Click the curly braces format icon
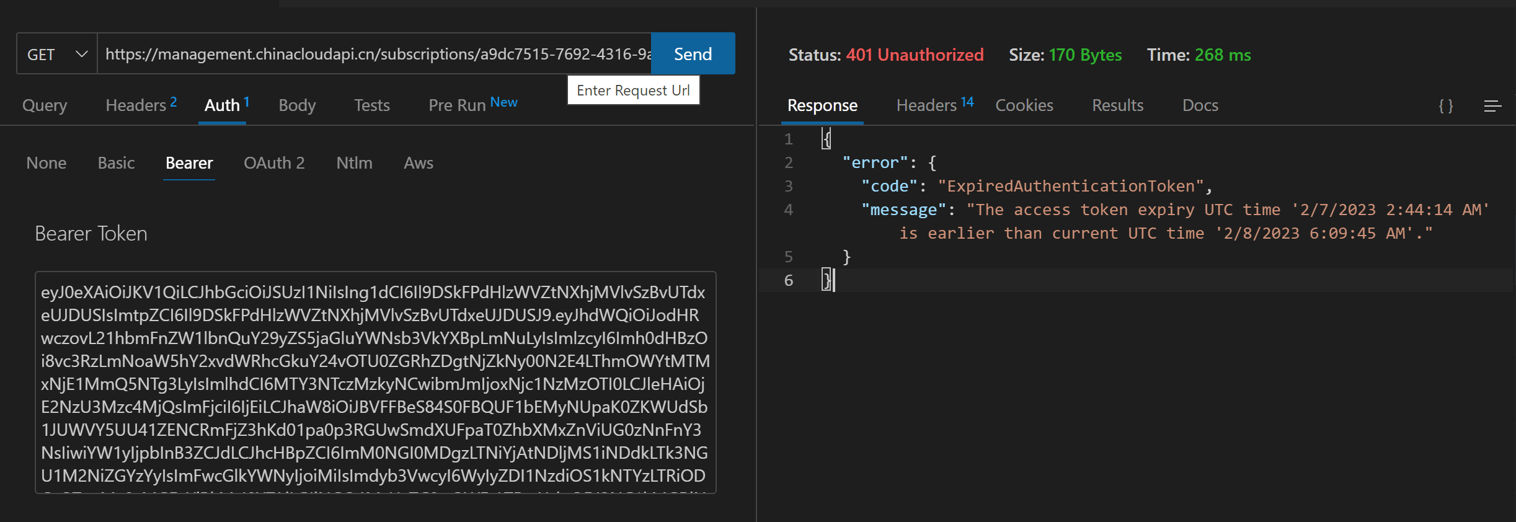1516x522 pixels. tap(1445, 106)
